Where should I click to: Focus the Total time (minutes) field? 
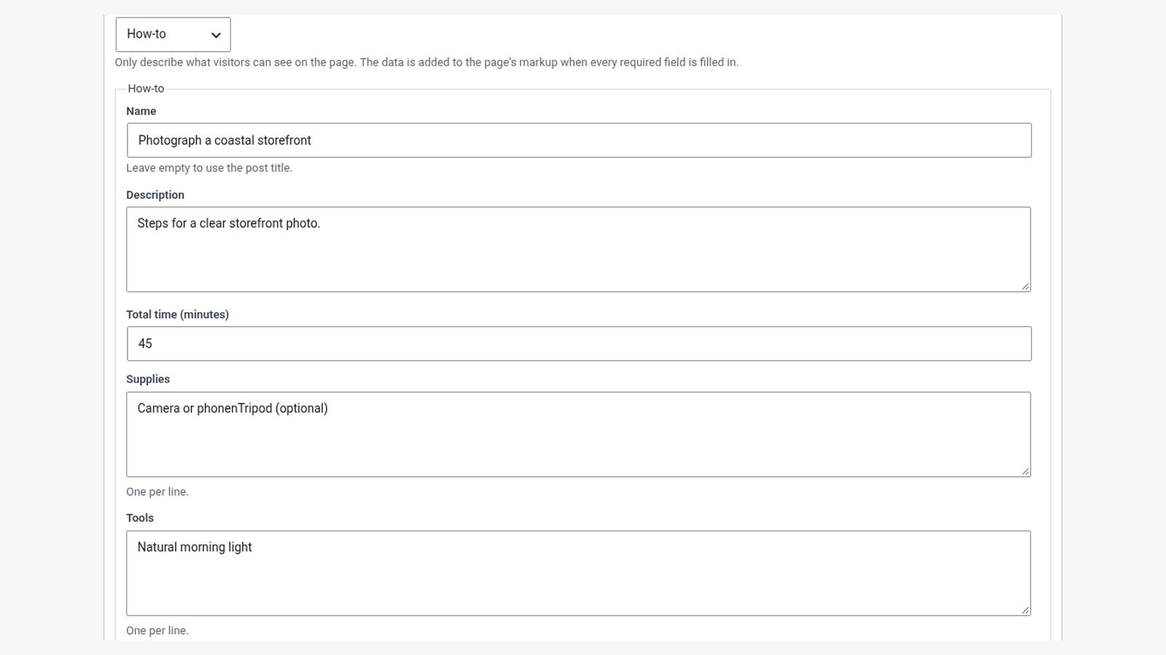pyautogui.click(x=579, y=344)
